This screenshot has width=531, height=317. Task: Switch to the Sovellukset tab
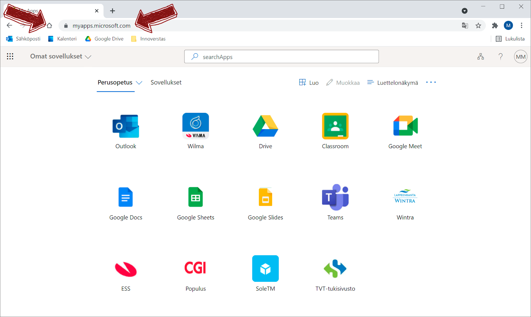(166, 82)
